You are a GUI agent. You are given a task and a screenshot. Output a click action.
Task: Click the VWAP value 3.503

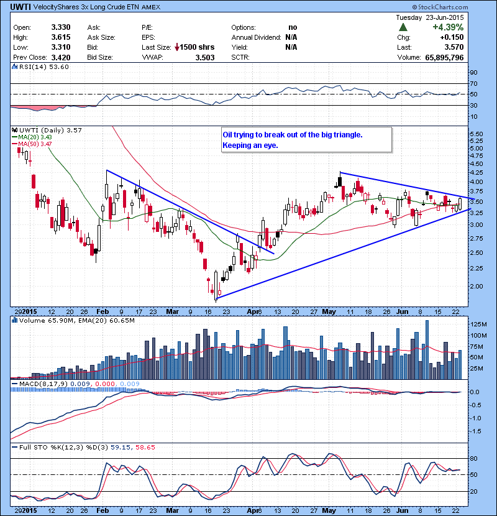point(205,58)
